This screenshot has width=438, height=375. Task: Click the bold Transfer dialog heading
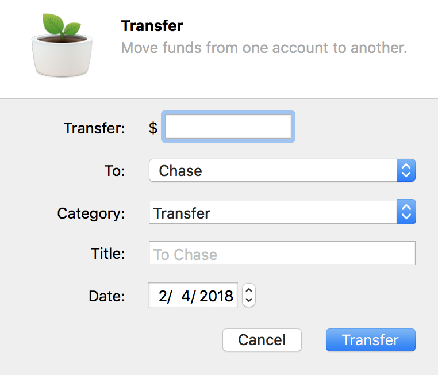point(152,26)
